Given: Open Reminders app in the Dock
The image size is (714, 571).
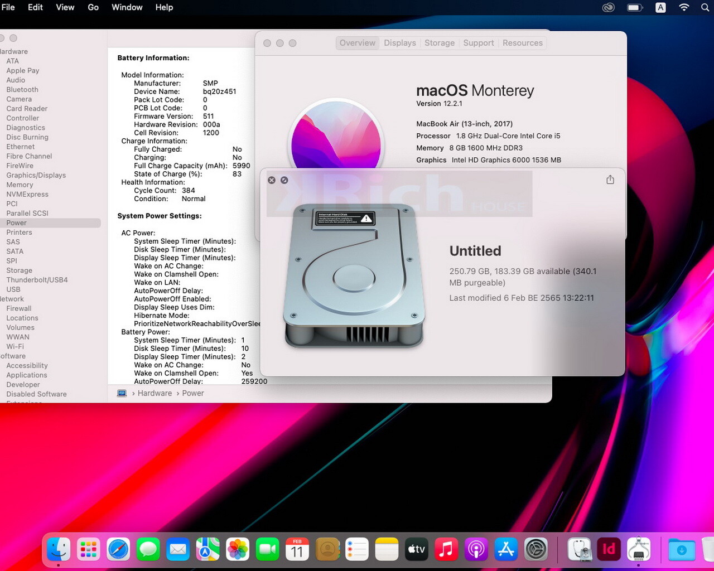Looking at the screenshot, I should tap(357, 549).
